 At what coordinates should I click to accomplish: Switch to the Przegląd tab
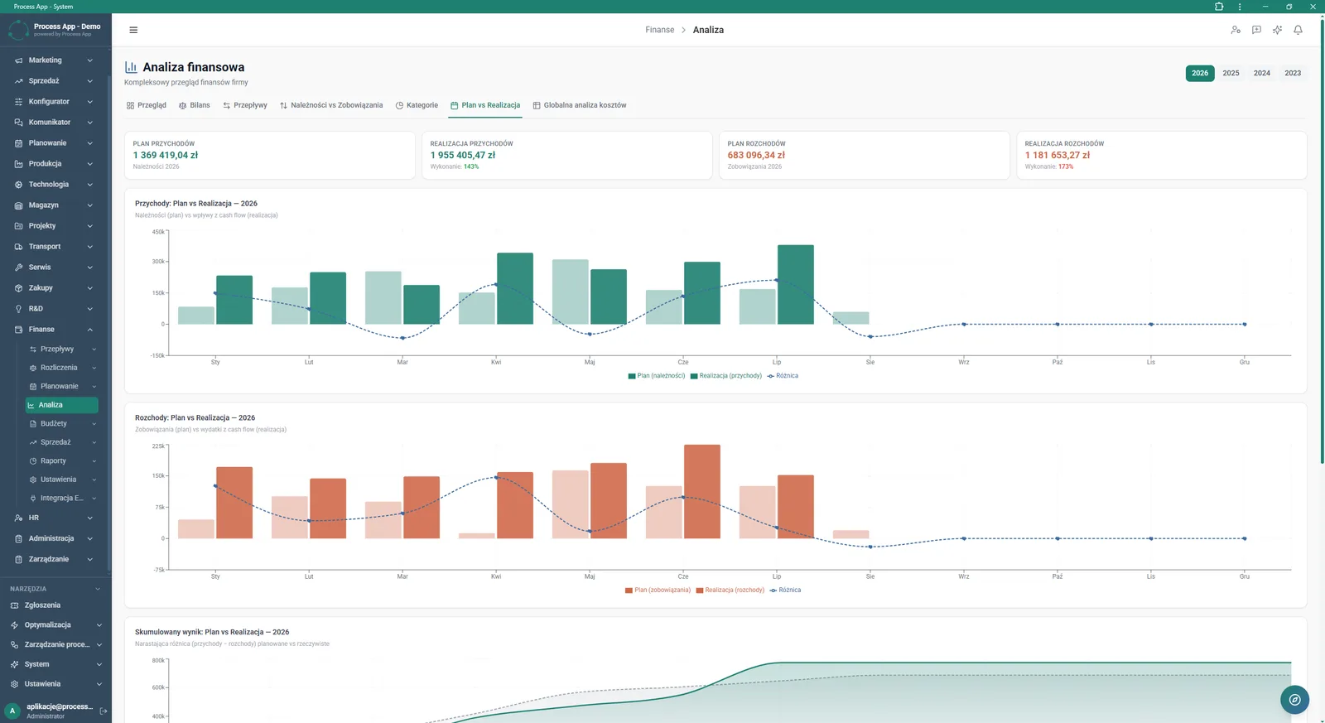pyautogui.click(x=146, y=105)
